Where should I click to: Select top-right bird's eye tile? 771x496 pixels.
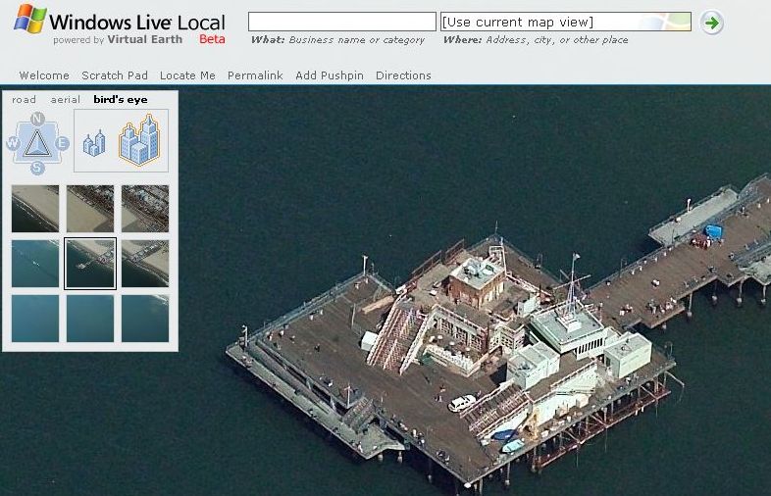coord(145,209)
